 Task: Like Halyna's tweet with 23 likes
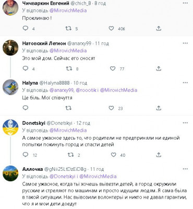[x=111, y=108]
